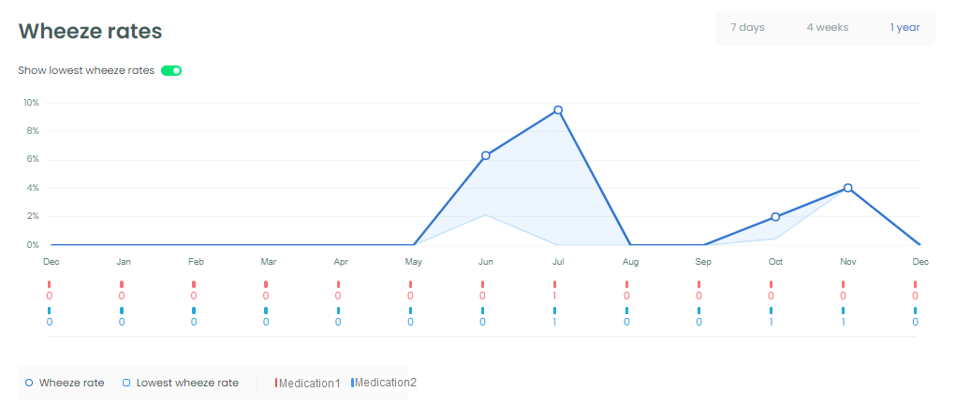Click the Wheeze rates heading
956x406 pixels.
90,31
